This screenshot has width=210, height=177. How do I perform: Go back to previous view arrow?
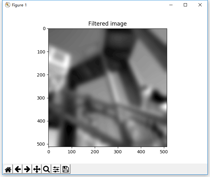pyautogui.click(x=18, y=169)
